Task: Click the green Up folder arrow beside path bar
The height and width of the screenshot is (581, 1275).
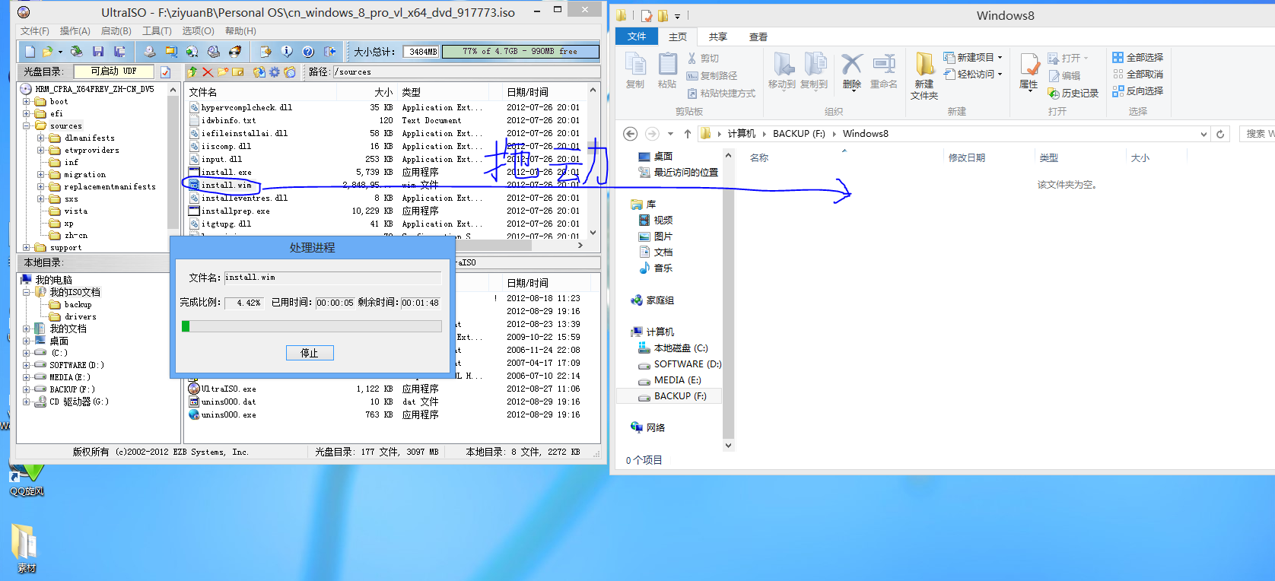Action: [x=192, y=72]
